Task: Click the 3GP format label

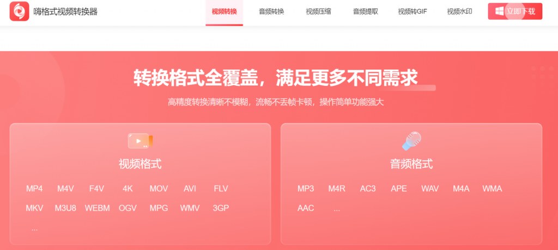Action: 221,208
